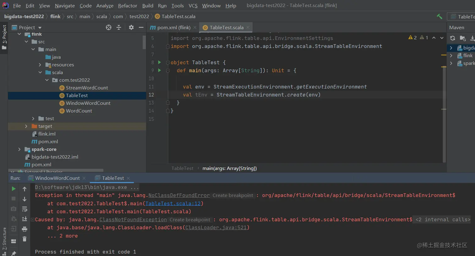The height and width of the screenshot is (256, 475).
Task: Open the Build menu
Action: (148, 6)
